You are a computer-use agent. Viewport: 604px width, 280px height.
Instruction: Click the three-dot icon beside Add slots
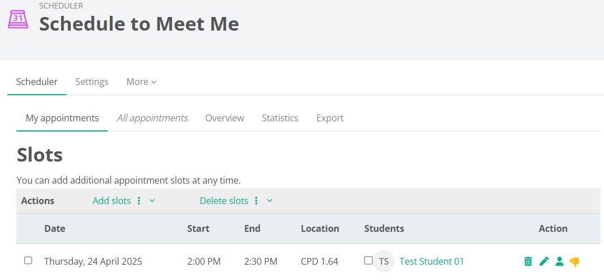(x=139, y=201)
